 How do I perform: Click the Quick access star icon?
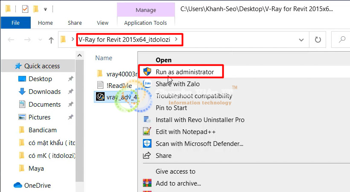(x=18, y=66)
